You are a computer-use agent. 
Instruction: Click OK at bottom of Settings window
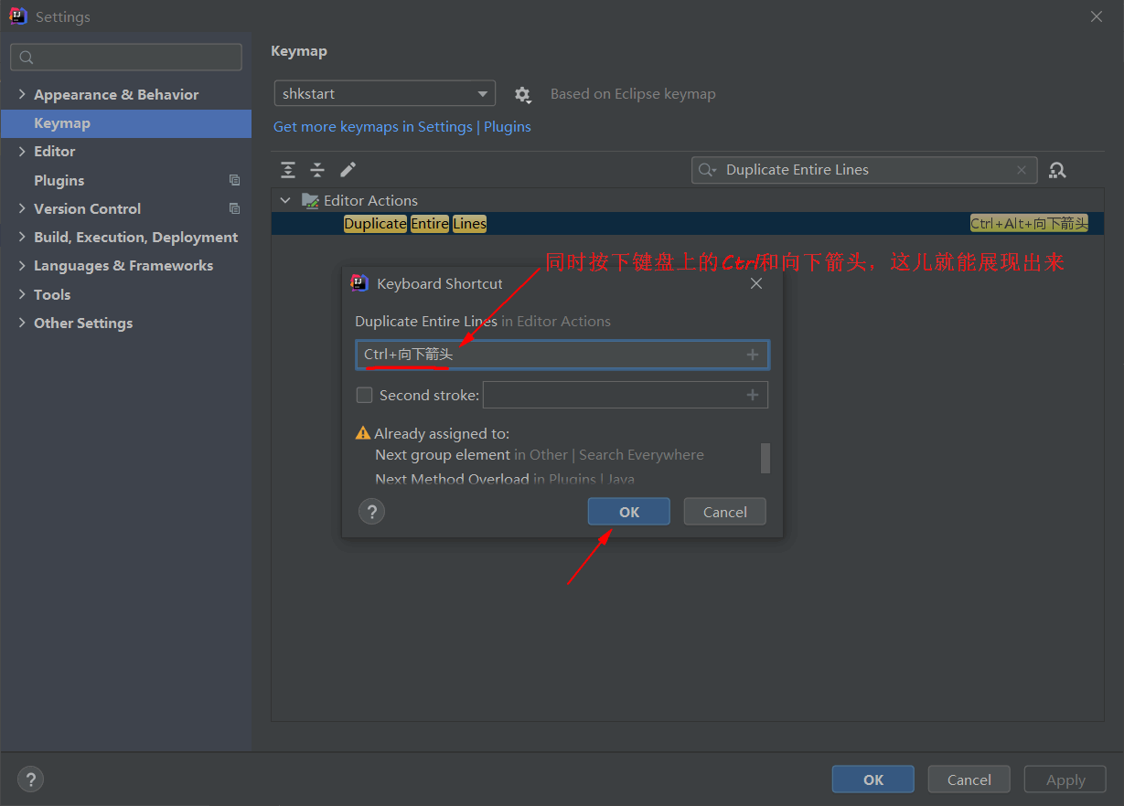[873, 779]
